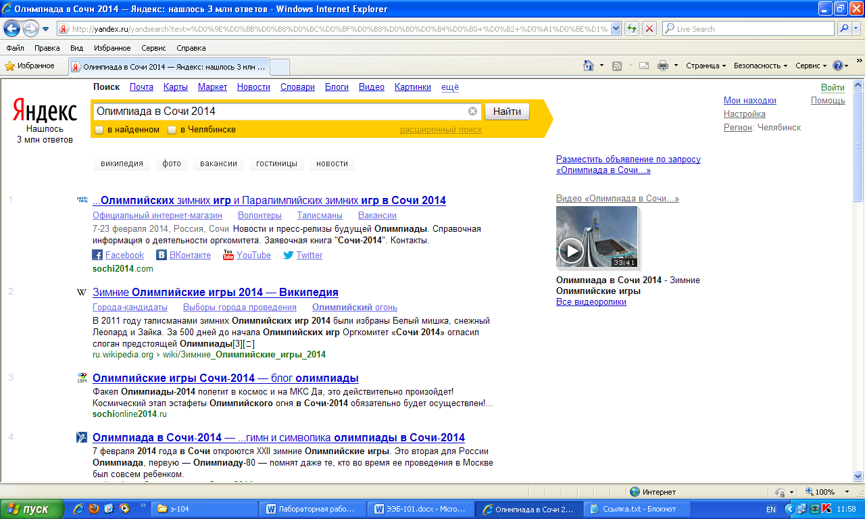Click the гостиницы suggestion chip

(x=278, y=164)
